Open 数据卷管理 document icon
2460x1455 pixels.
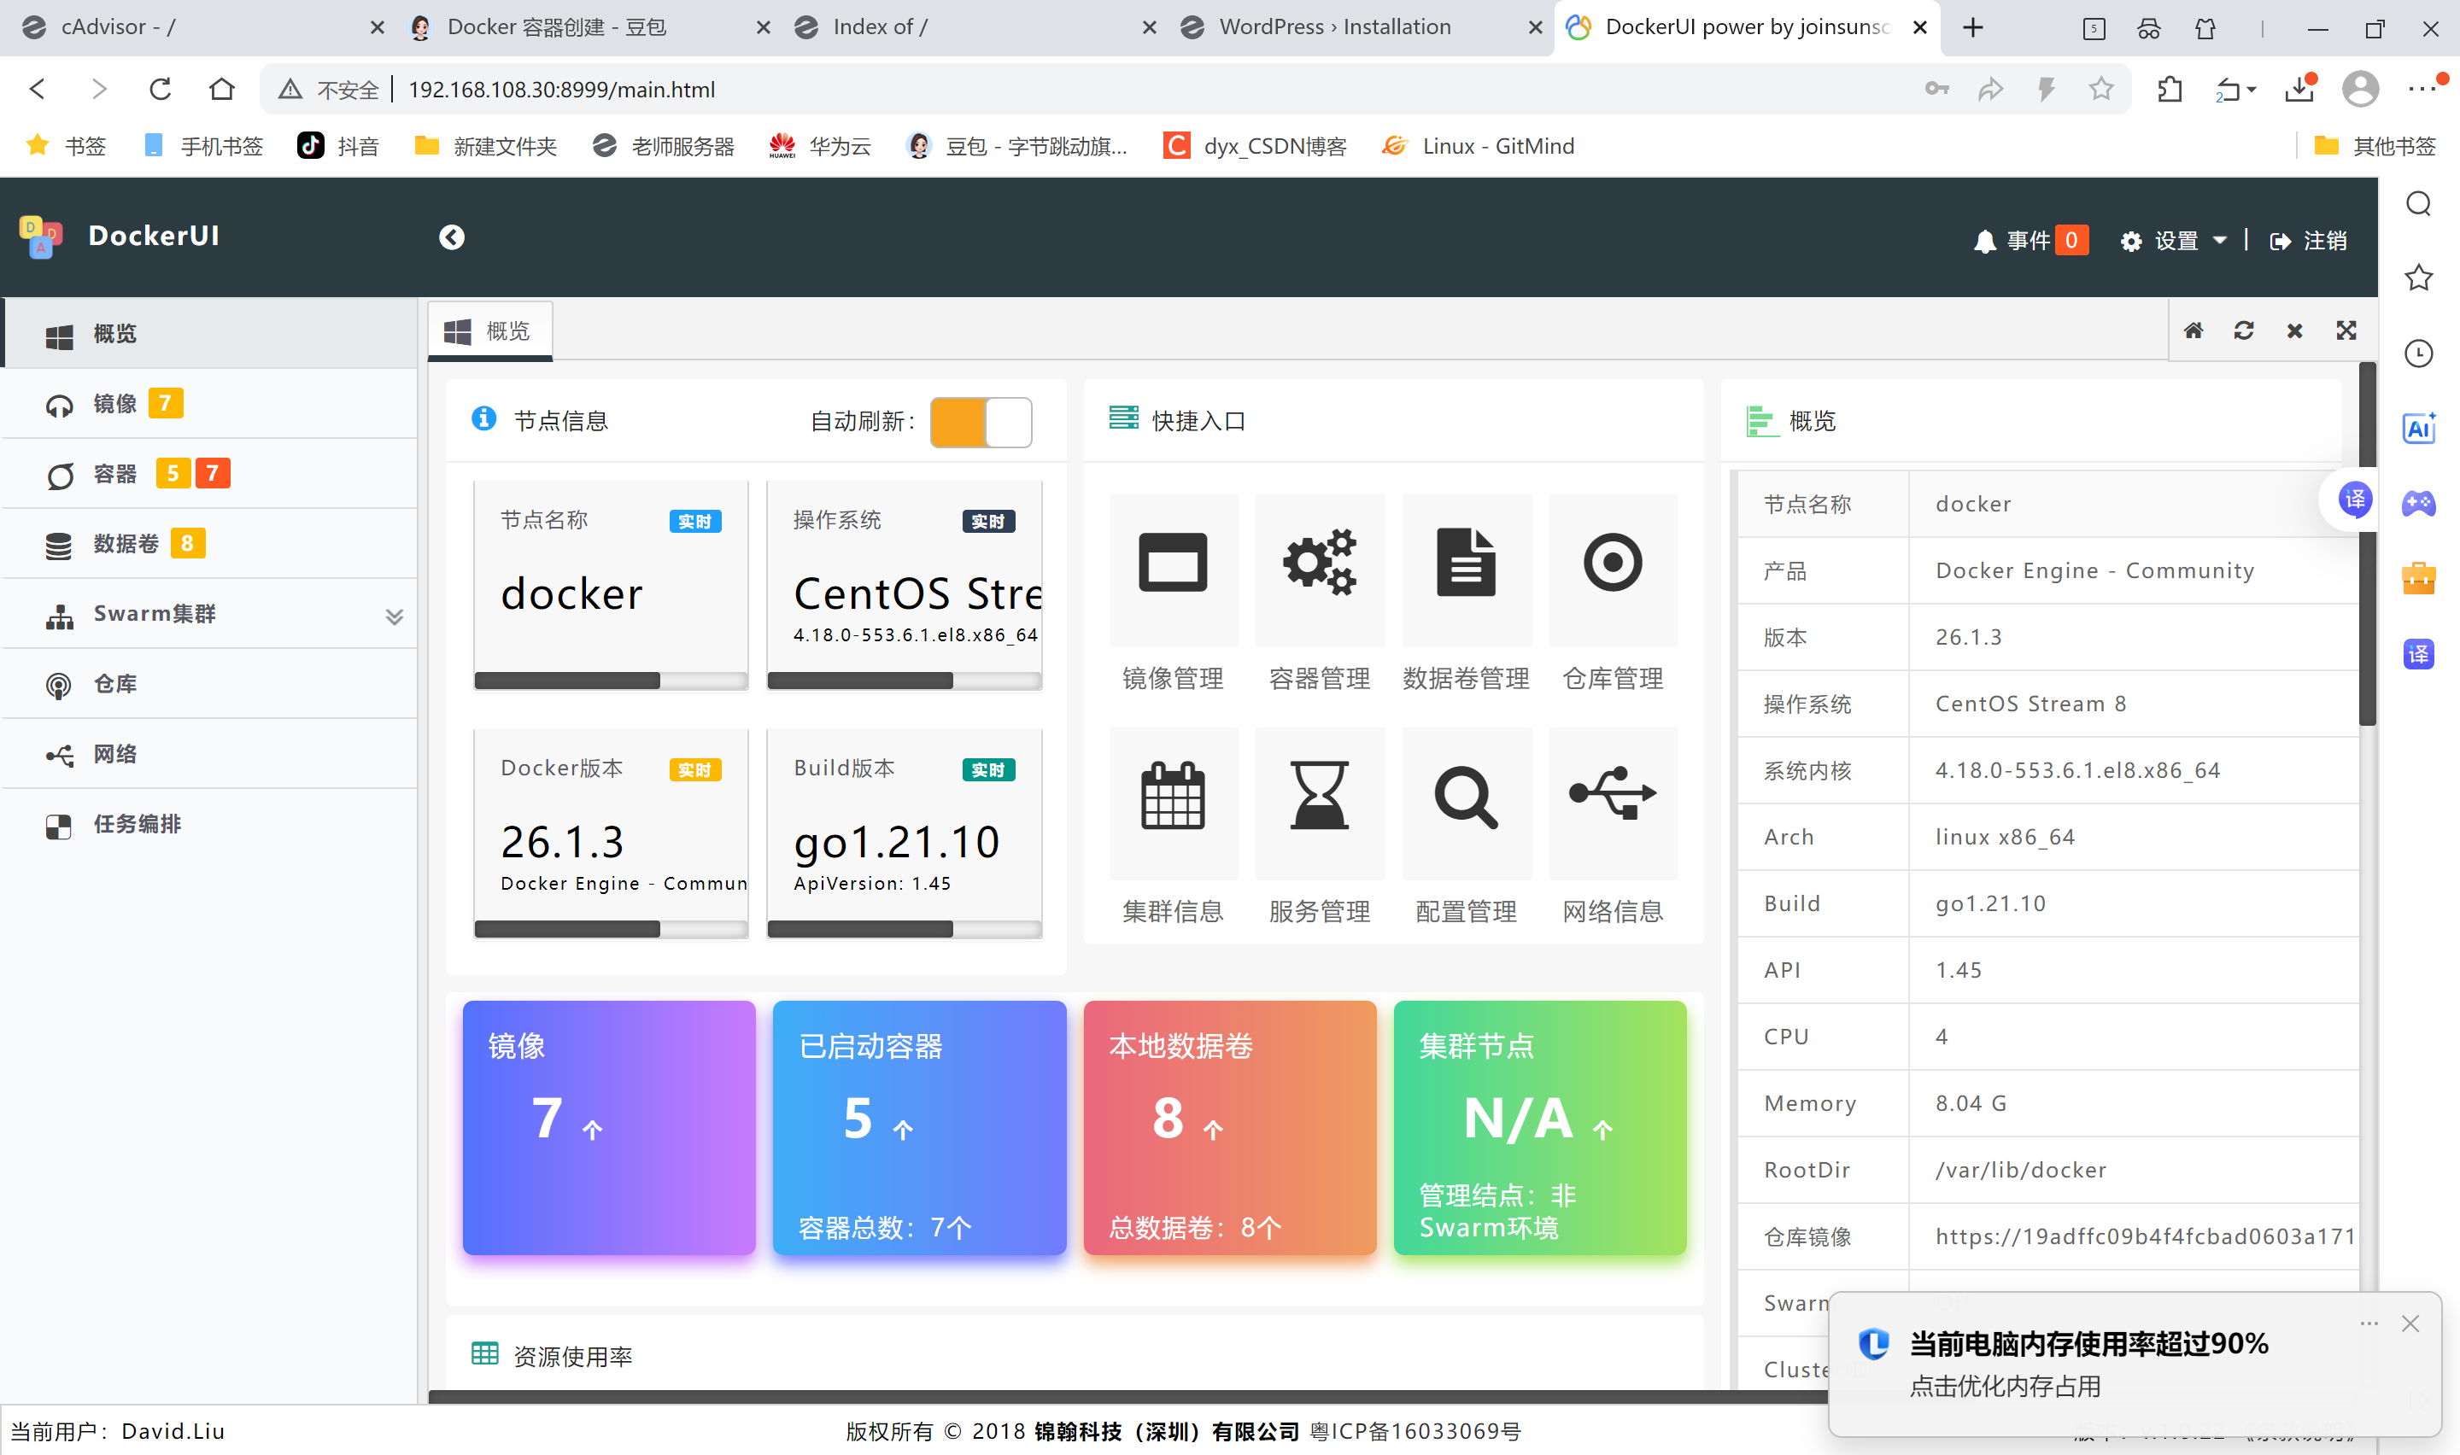coord(1466,564)
